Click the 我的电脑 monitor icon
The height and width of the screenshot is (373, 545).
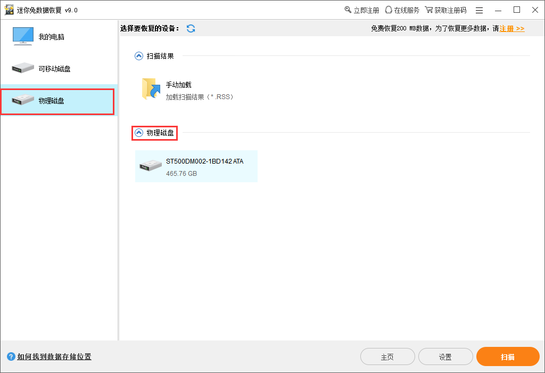point(23,36)
